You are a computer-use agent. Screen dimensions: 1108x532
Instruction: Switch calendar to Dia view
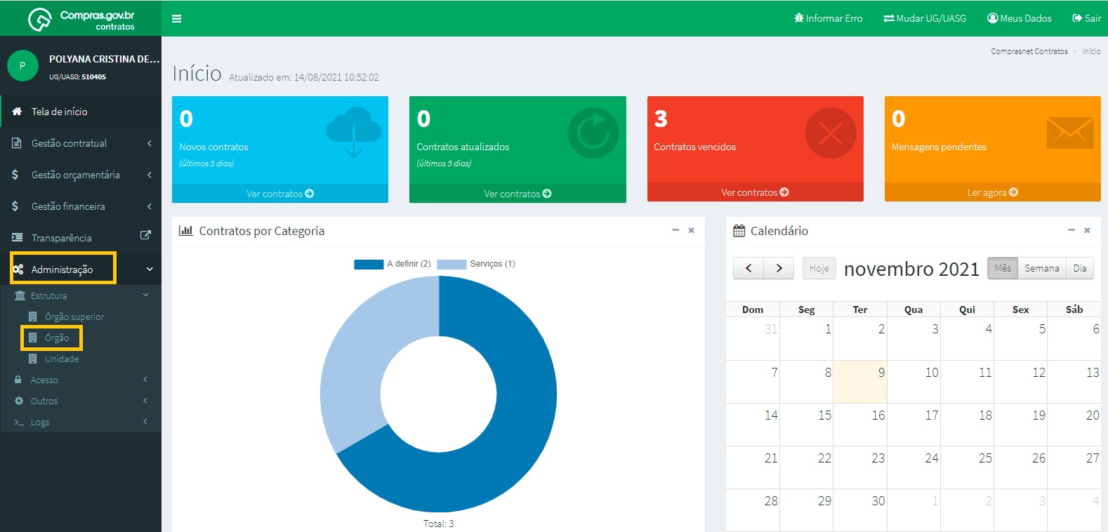point(1080,268)
